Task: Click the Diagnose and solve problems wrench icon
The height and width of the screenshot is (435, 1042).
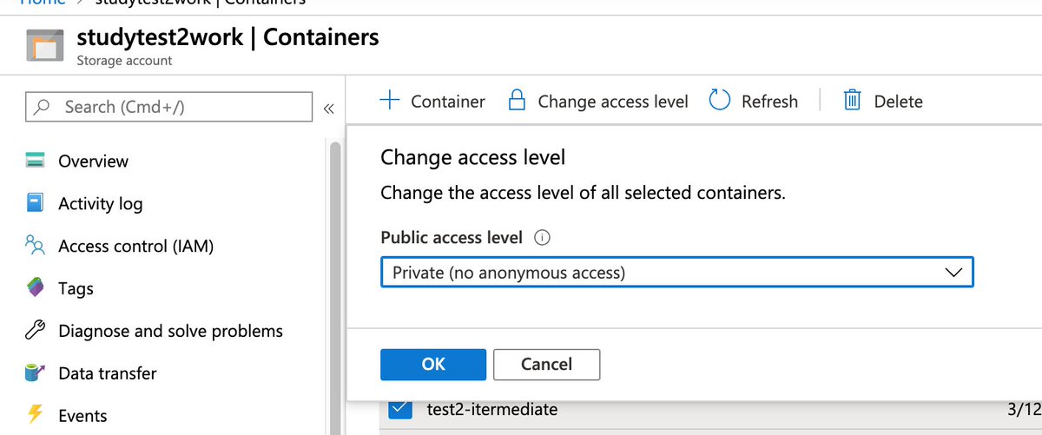Action: pyautogui.click(x=35, y=331)
